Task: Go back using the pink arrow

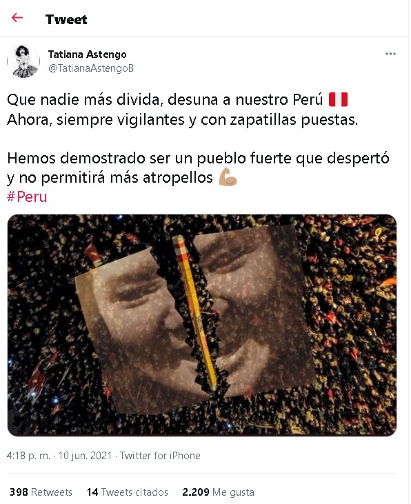Action: [x=17, y=18]
